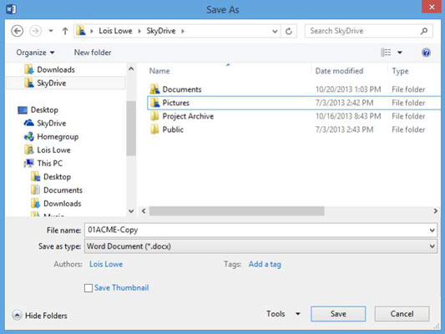This screenshot has height=334, width=445.
Task: Select Homegroup in the navigation pane
Action: (x=52, y=137)
